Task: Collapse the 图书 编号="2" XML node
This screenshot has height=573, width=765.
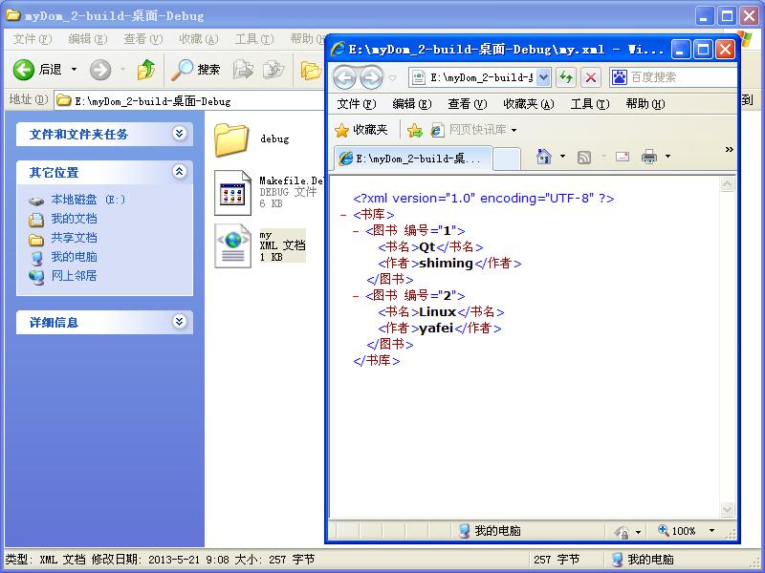Action: click(356, 296)
